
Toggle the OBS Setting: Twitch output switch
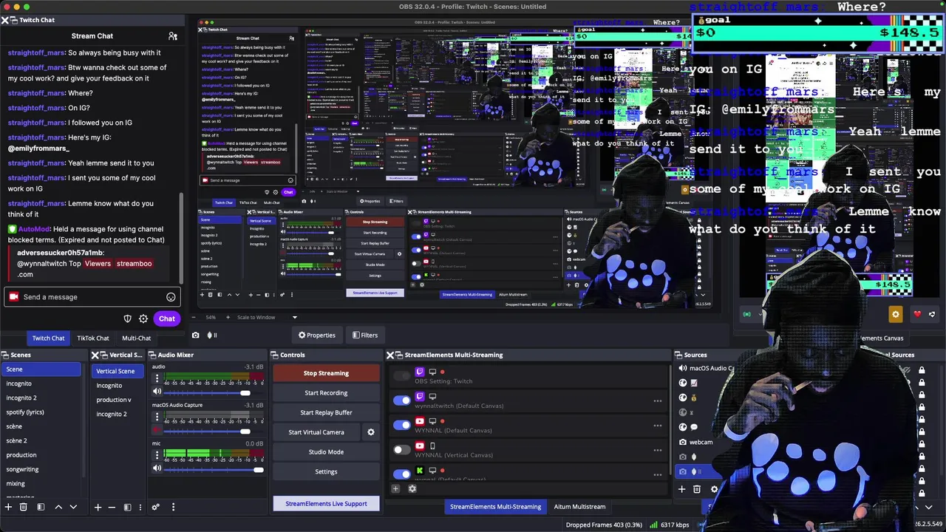tap(401, 376)
